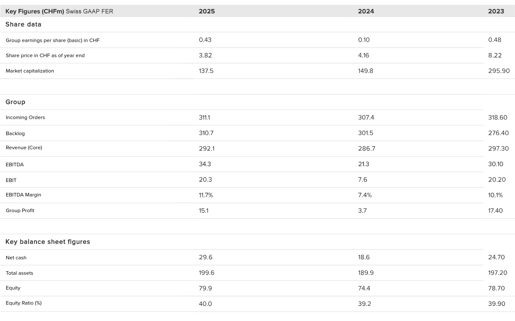
Task: Click the EBIT value 20.20 for 2023
Action: tap(497, 179)
